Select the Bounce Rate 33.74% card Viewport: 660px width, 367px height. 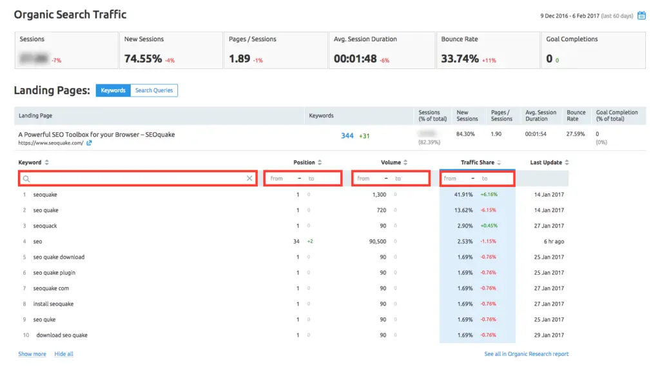[x=488, y=50]
